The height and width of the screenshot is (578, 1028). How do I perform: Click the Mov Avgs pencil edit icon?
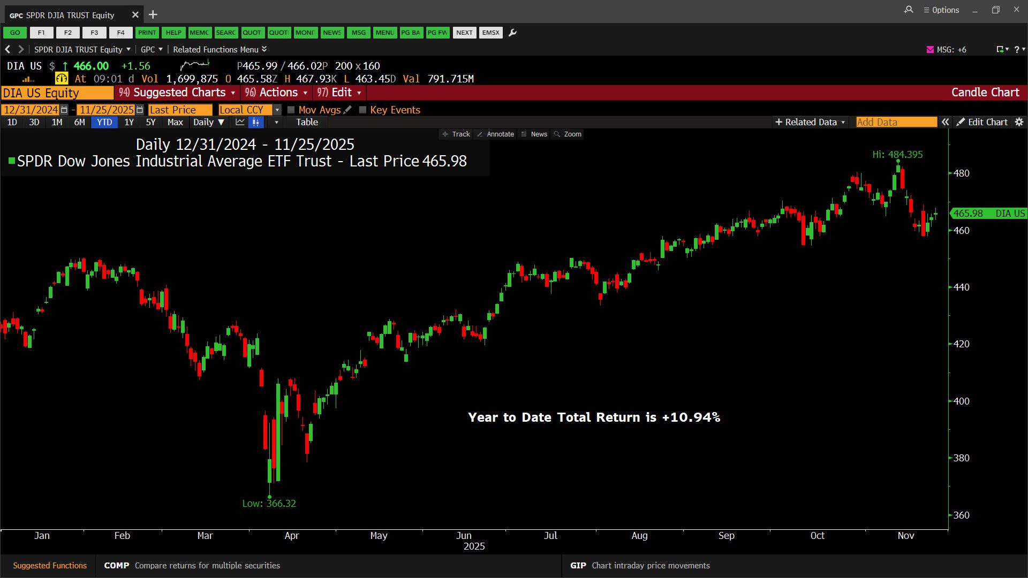[x=347, y=110]
